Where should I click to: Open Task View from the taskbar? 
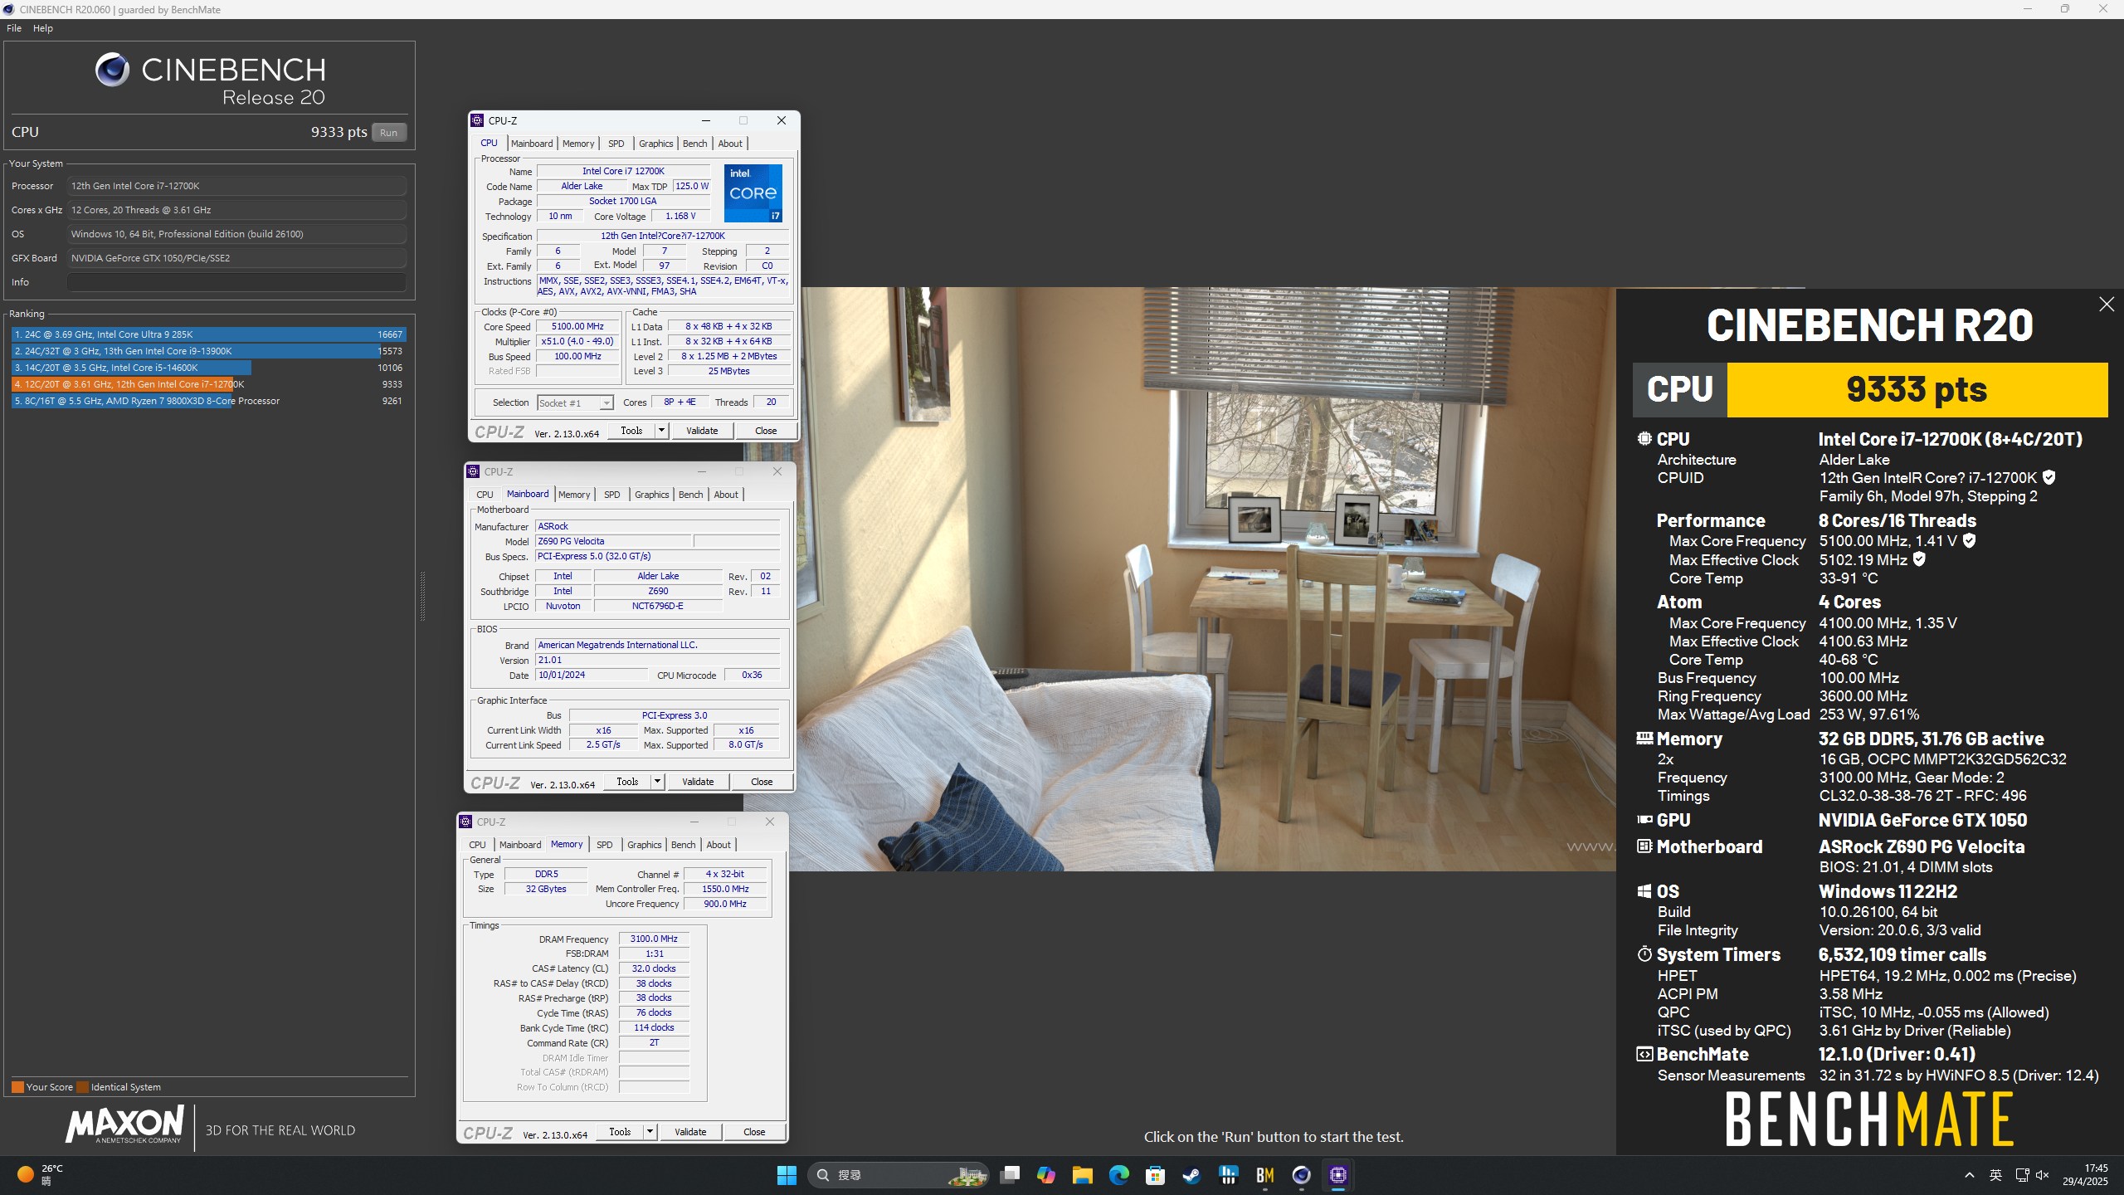1010,1175
